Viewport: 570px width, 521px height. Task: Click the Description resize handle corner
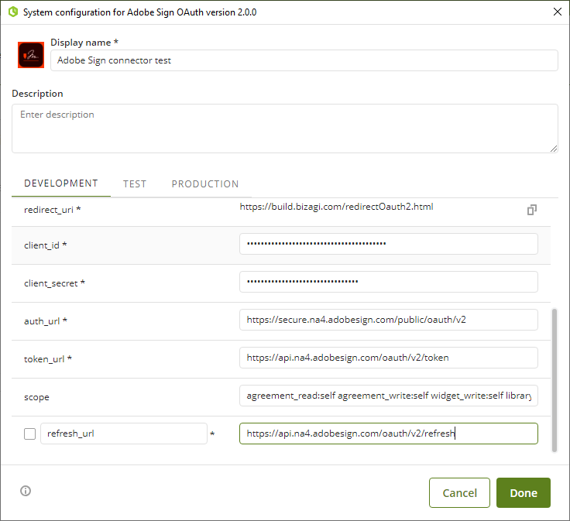pos(554,149)
